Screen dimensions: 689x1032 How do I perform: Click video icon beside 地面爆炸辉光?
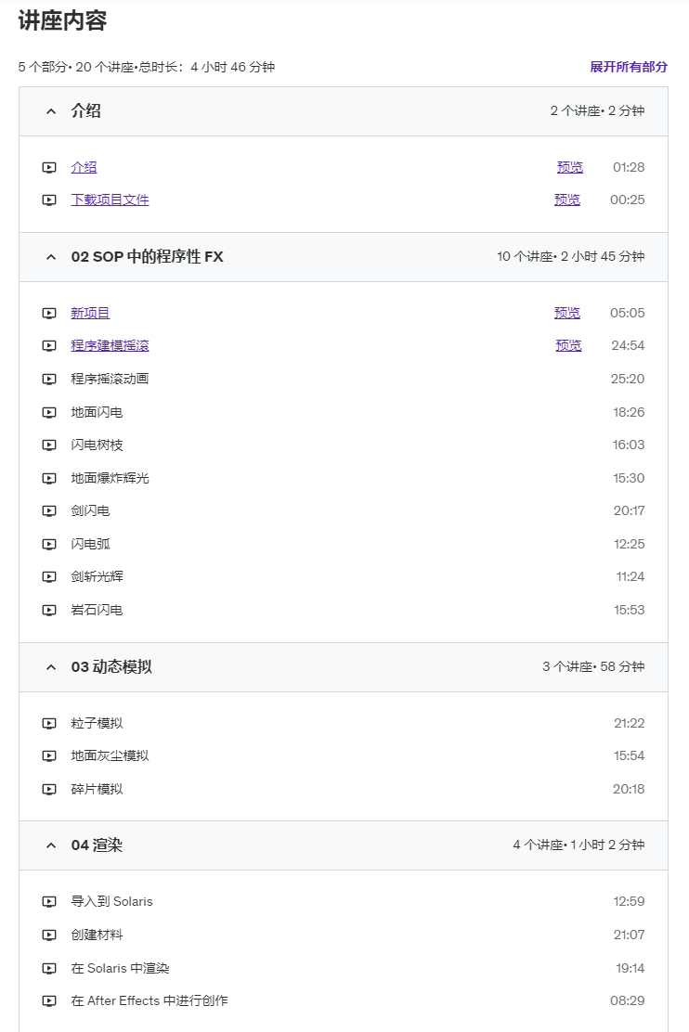click(x=49, y=478)
